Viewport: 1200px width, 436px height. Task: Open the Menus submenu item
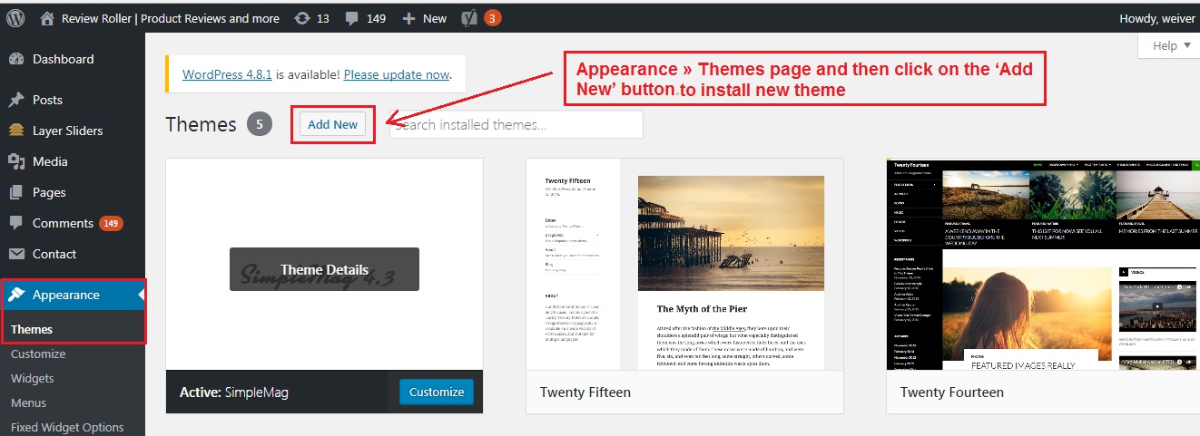[29, 402]
